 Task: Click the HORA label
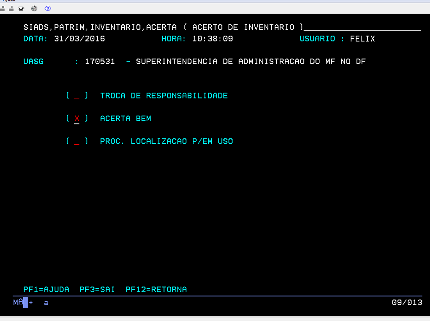pyautogui.click(x=173, y=39)
